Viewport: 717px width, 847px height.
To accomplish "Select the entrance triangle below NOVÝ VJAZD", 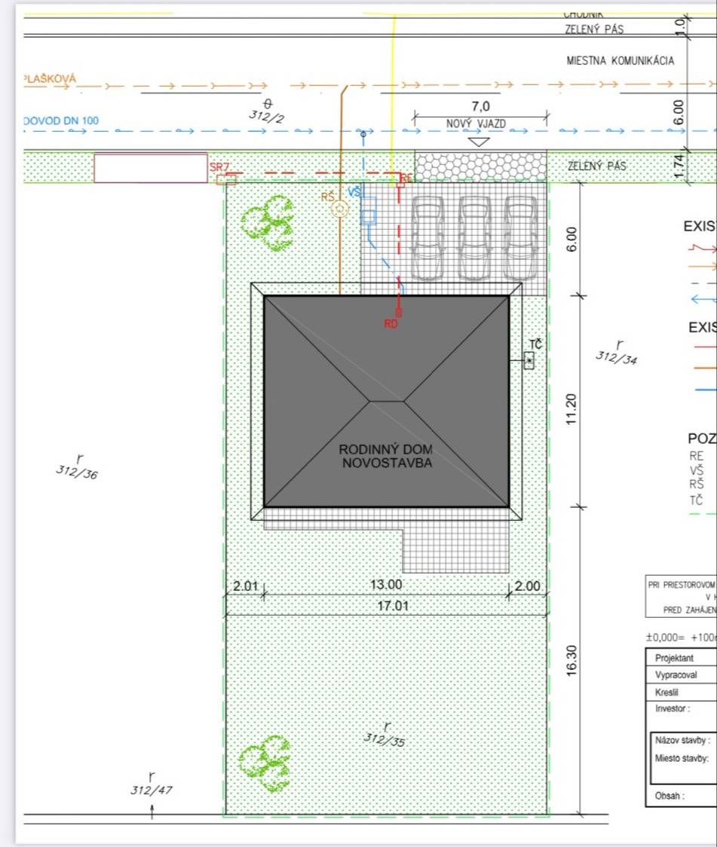I will (x=478, y=142).
